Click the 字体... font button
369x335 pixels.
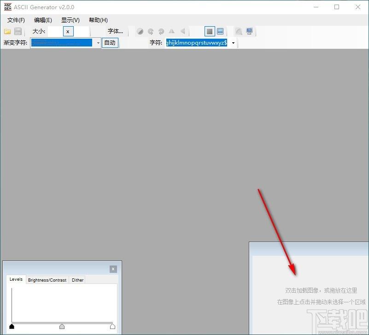pyautogui.click(x=115, y=31)
